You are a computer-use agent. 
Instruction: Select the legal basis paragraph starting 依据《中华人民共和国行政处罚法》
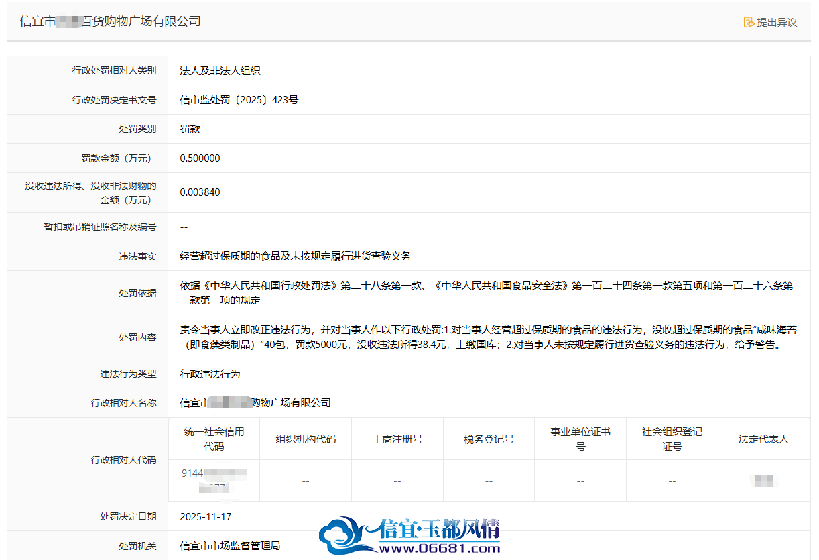[x=487, y=293]
